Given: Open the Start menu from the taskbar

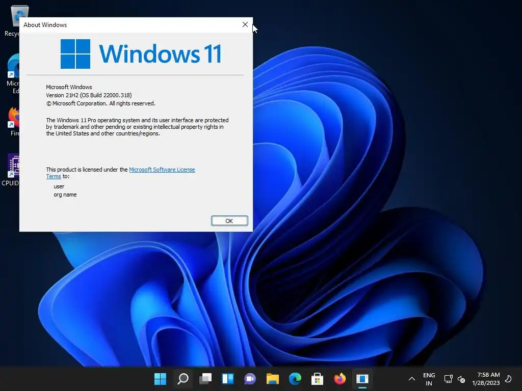Looking at the screenshot, I should (x=160, y=379).
